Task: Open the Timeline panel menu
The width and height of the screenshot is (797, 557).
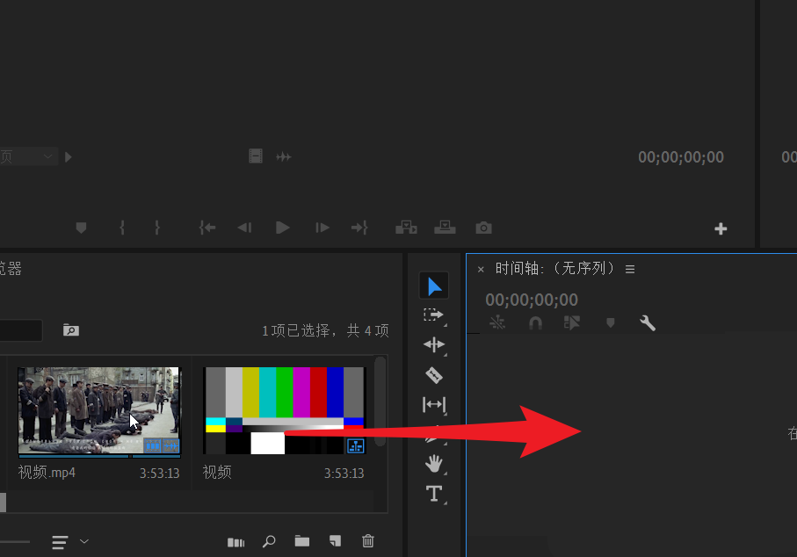Action: 630,269
